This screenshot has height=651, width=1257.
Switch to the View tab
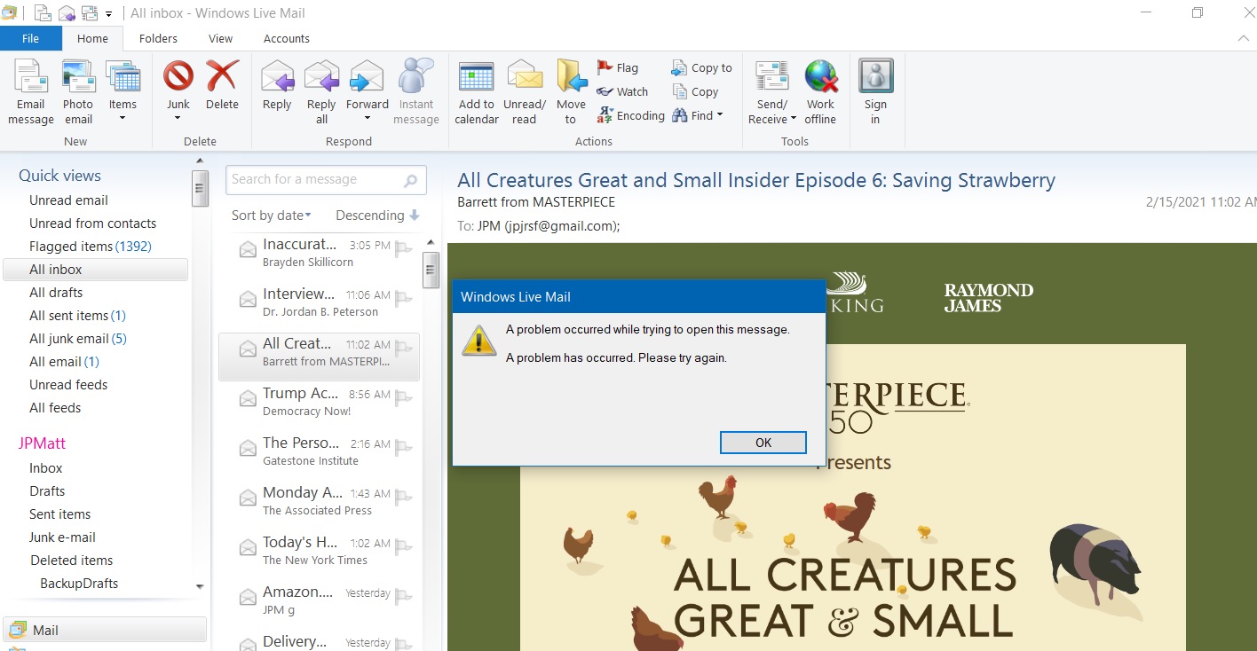tap(220, 38)
